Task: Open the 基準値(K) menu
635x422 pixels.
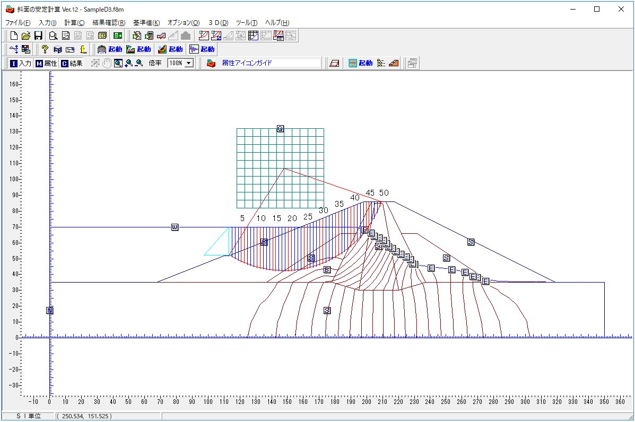Action: pos(146,23)
